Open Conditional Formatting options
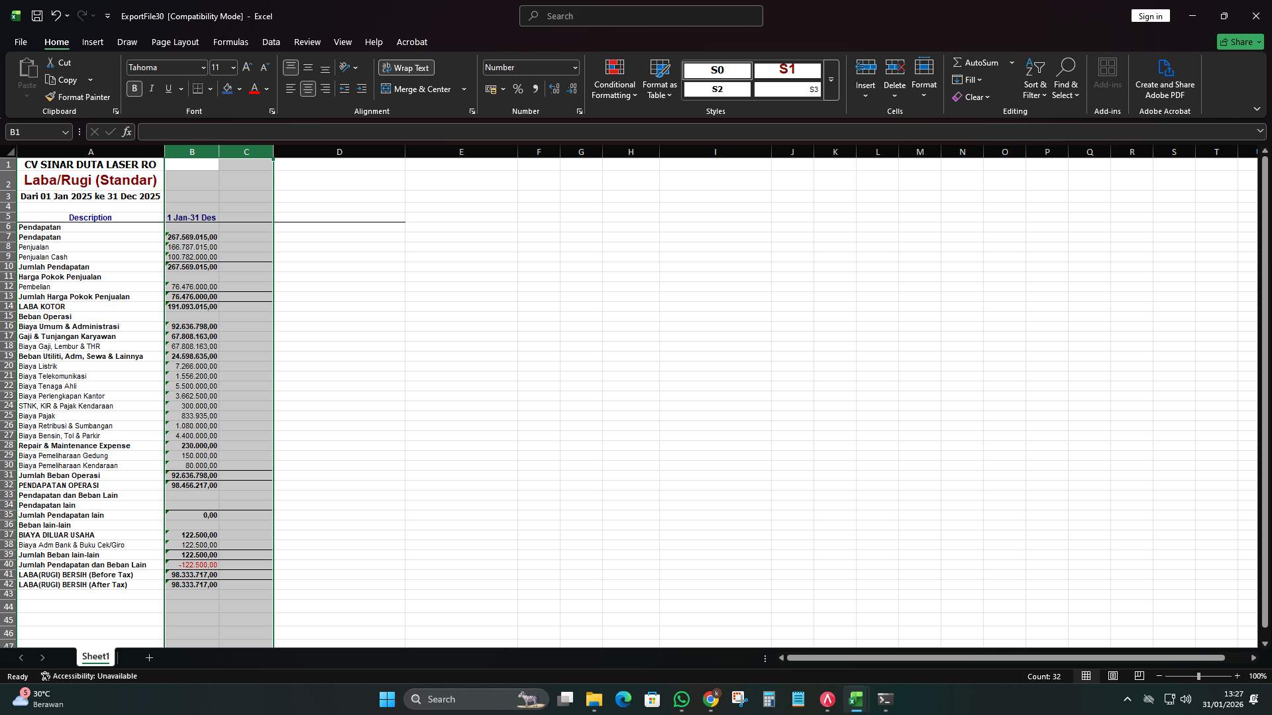The width and height of the screenshot is (1272, 715). click(614, 79)
